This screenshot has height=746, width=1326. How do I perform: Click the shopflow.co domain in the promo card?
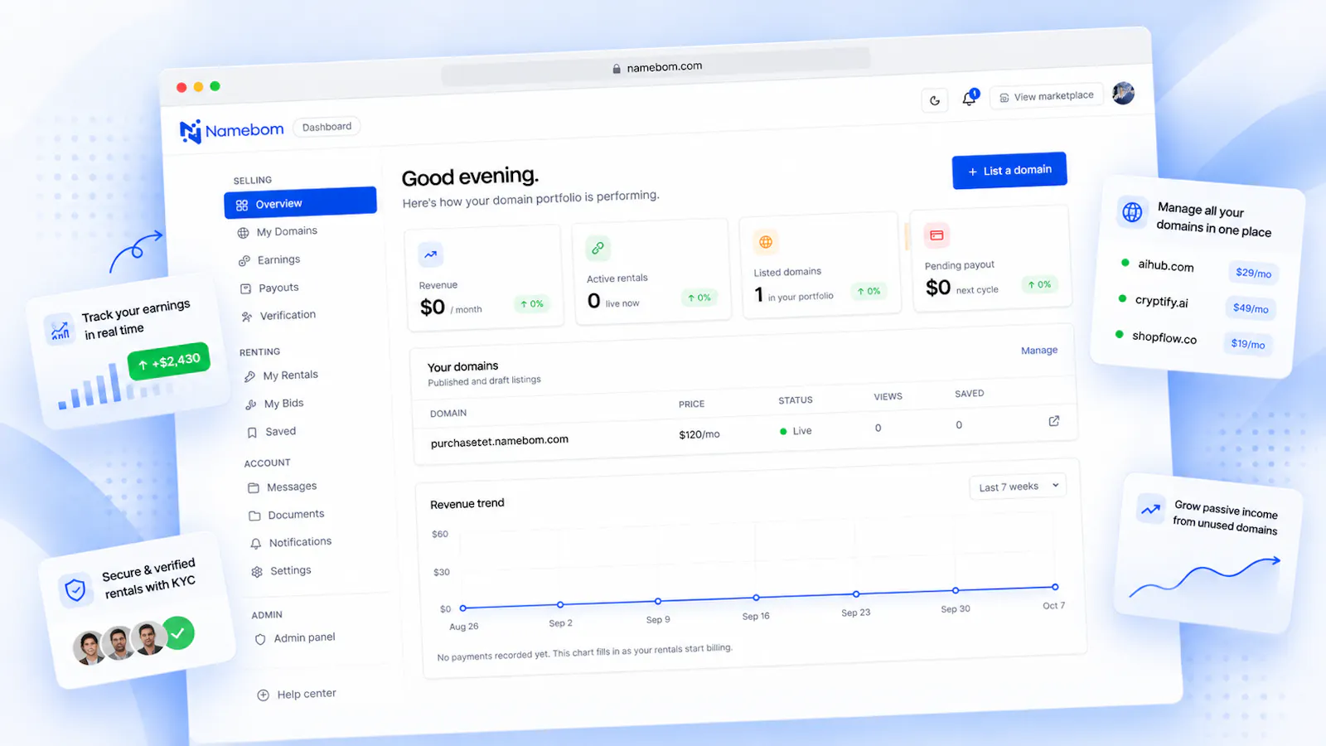(1164, 337)
